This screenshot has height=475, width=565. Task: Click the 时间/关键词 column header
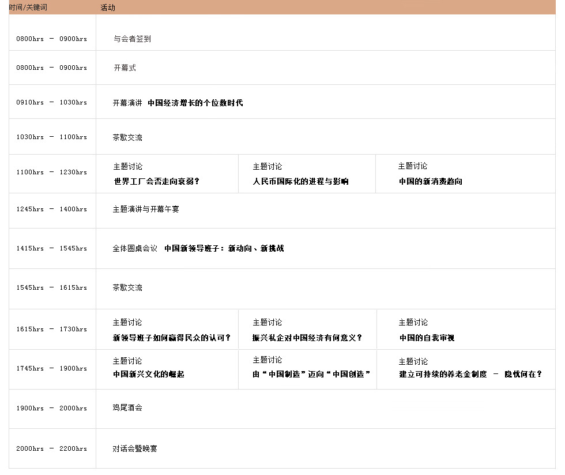coord(28,8)
